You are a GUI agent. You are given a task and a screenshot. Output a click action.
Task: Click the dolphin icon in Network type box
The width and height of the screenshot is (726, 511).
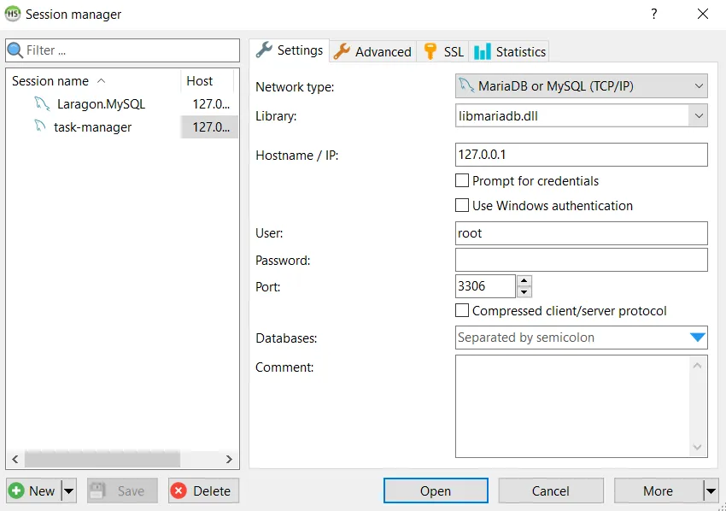tap(465, 85)
